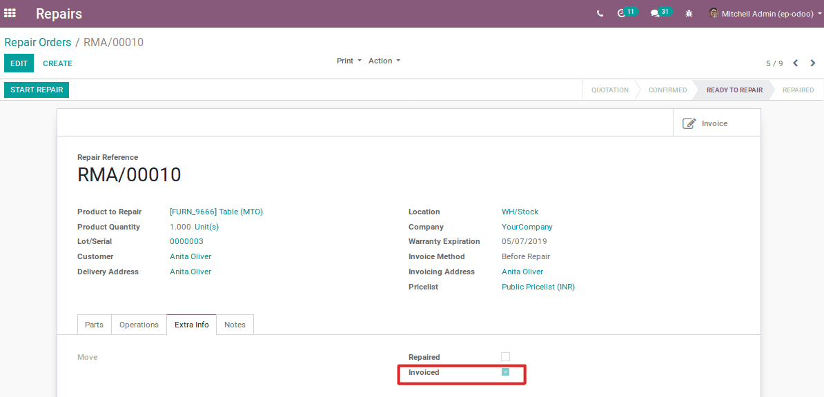Screen dimensions: 824x397
Task: Open the apps grid menu icon
Action: 10,13
